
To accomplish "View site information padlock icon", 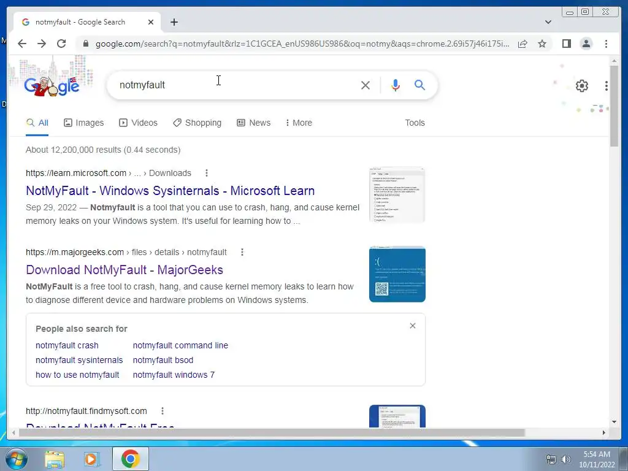I will (x=85, y=44).
